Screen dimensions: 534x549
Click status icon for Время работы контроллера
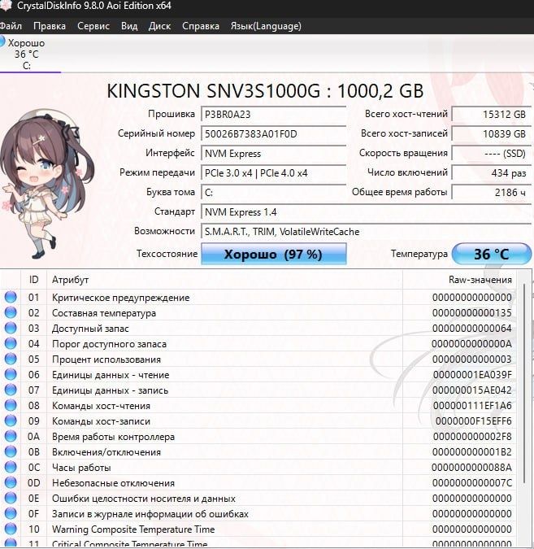pyautogui.click(x=11, y=436)
